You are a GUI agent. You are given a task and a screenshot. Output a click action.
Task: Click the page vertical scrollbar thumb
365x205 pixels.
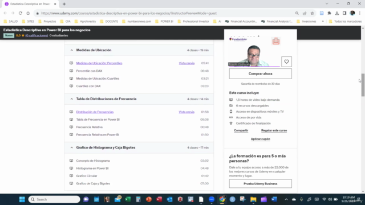point(363,85)
